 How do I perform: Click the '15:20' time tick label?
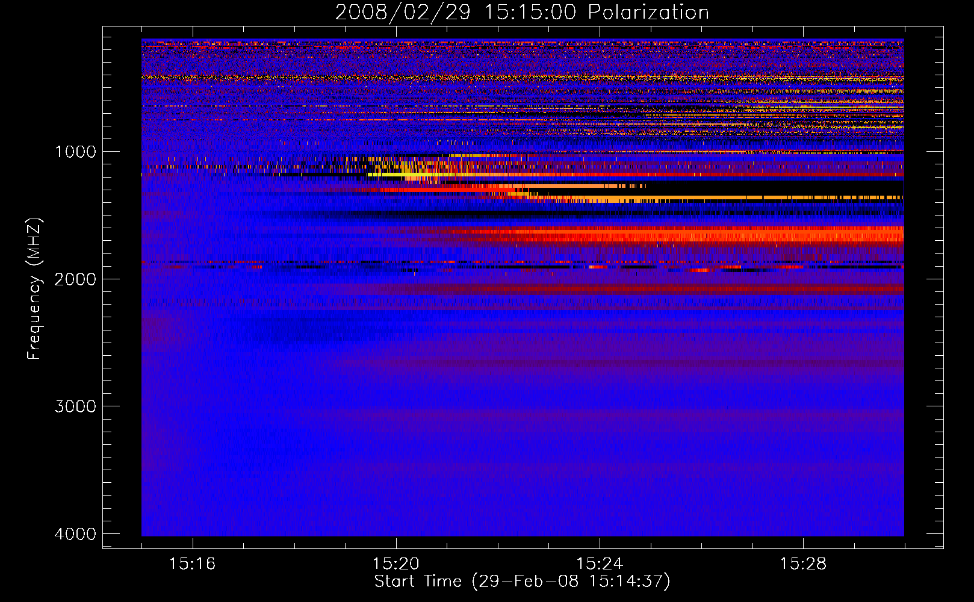395,564
